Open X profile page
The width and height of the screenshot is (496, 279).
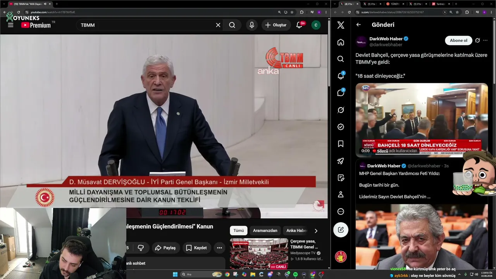tap(341, 195)
